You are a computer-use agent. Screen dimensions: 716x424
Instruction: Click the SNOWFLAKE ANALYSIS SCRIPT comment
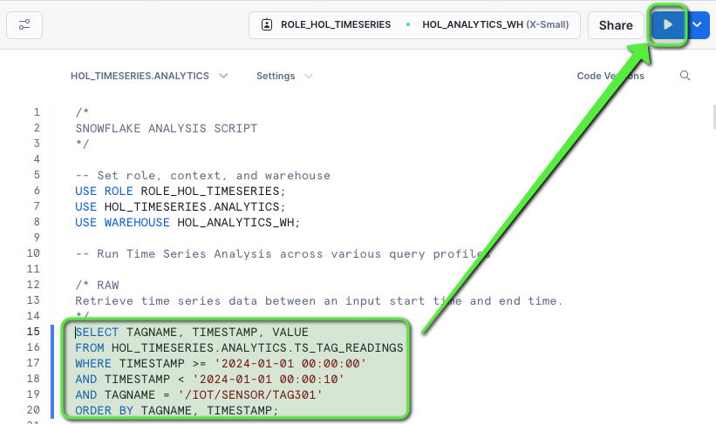pos(166,128)
